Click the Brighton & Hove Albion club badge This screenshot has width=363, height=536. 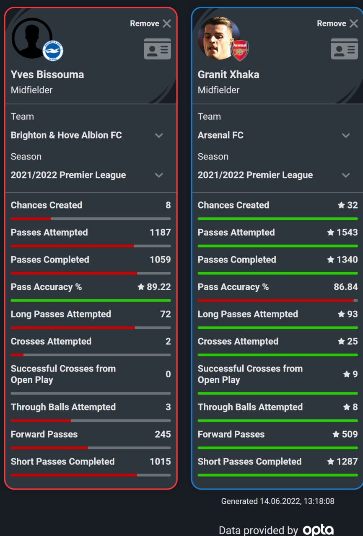click(x=53, y=50)
